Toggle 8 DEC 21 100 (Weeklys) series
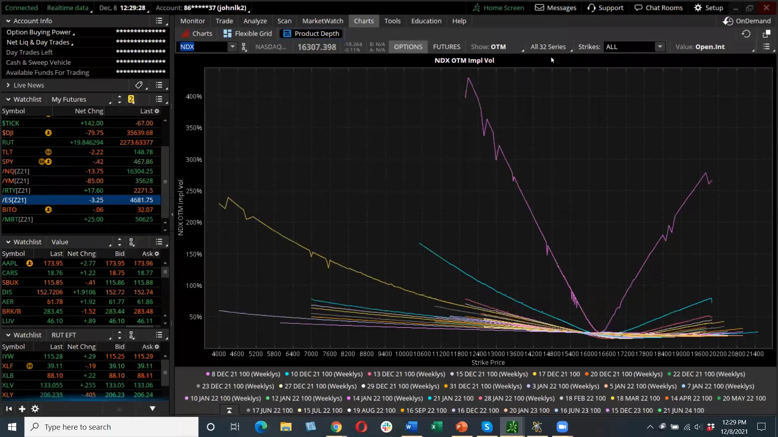 tap(243, 374)
